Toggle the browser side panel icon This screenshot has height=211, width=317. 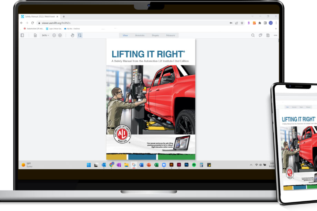[265, 23]
